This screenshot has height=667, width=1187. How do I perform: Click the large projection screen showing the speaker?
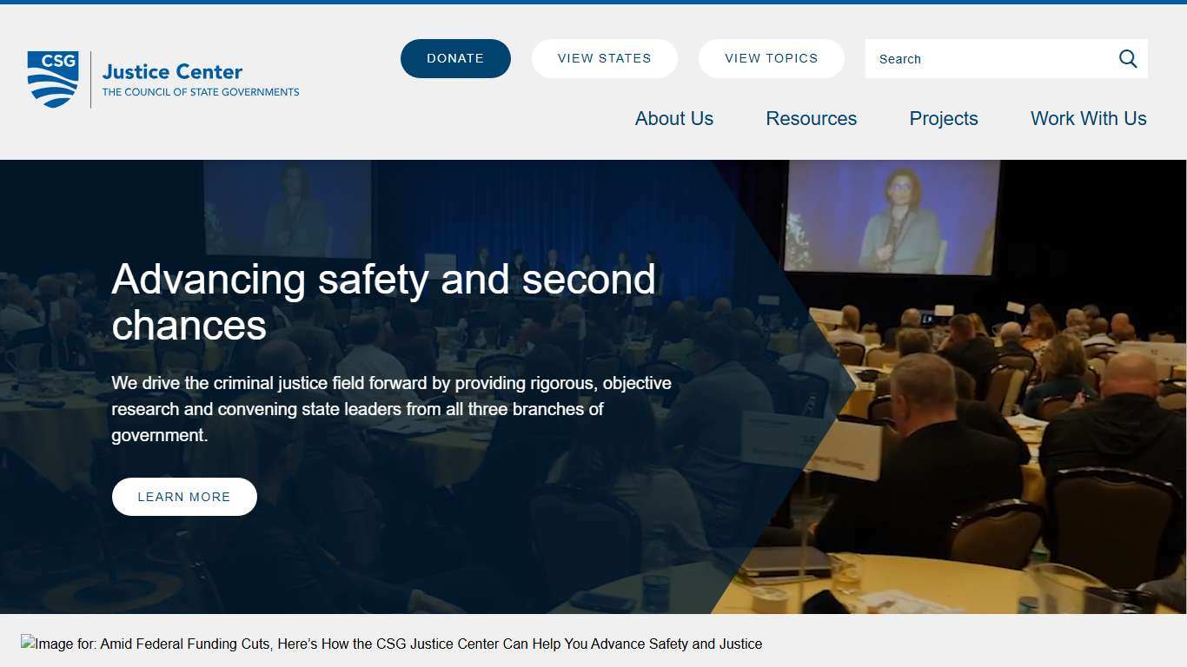point(892,217)
